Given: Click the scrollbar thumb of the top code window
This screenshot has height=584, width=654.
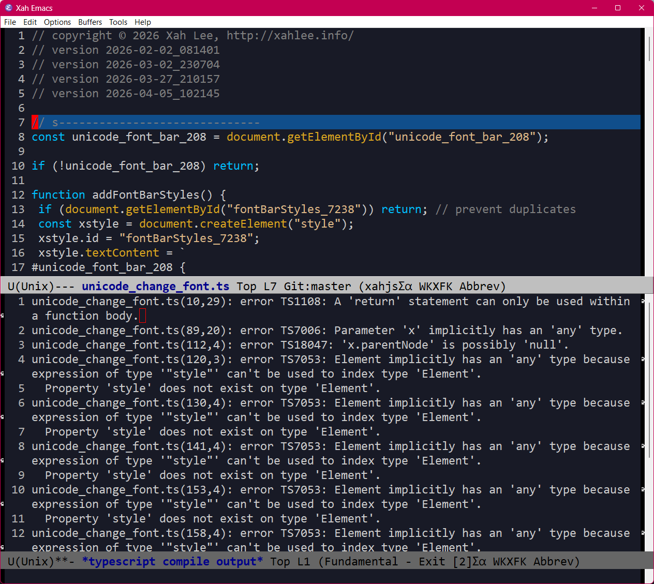Looking at the screenshot, I should (649, 49).
